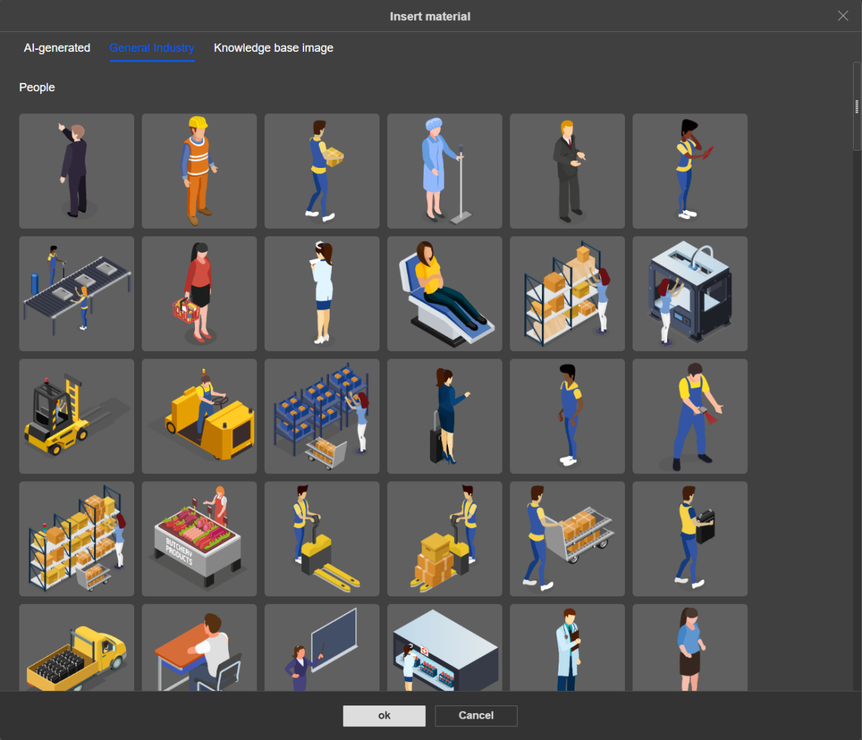Select the construction worker with yellow hardhat
Screen dimensions: 862x740
pos(199,171)
